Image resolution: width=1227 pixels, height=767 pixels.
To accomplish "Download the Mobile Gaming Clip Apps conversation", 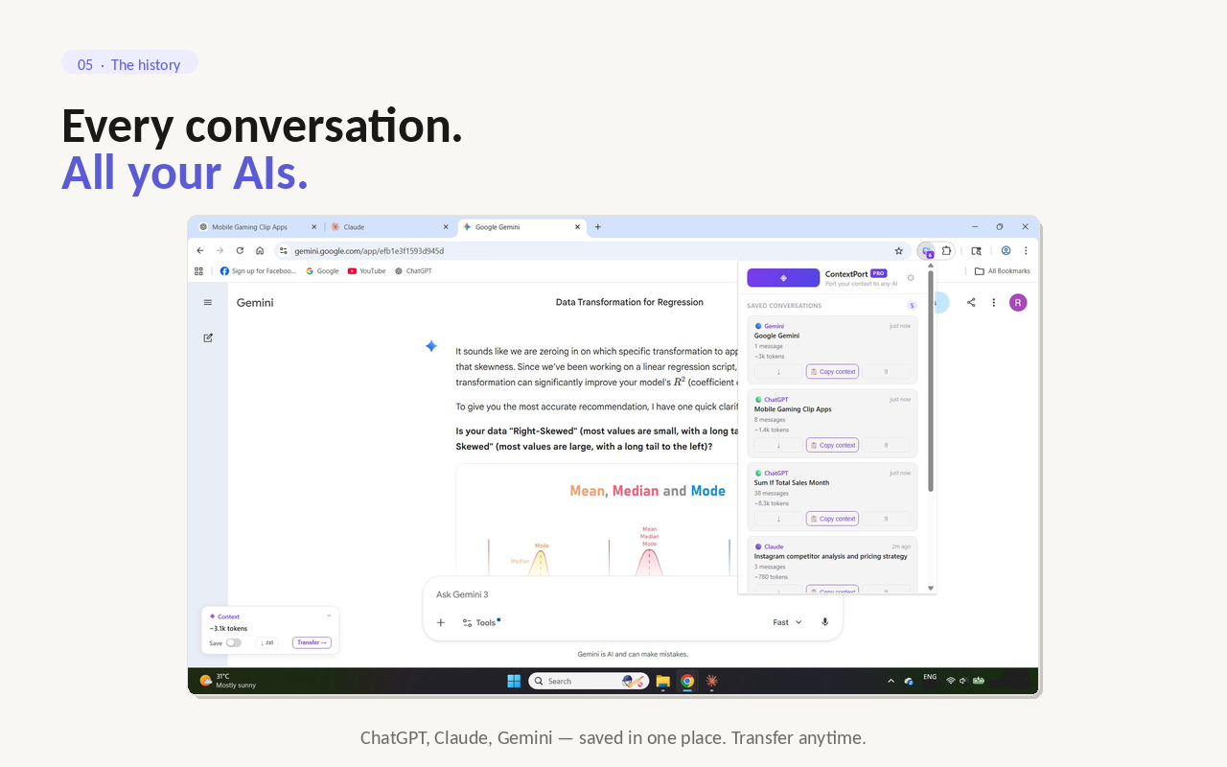I will [778, 445].
